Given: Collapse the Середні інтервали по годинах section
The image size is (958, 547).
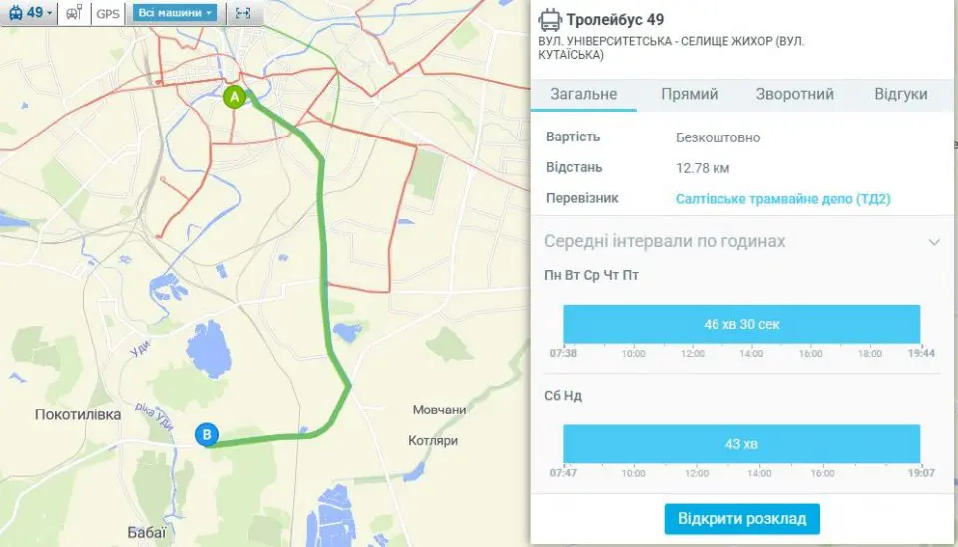Looking at the screenshot, I should coord(934,242).
